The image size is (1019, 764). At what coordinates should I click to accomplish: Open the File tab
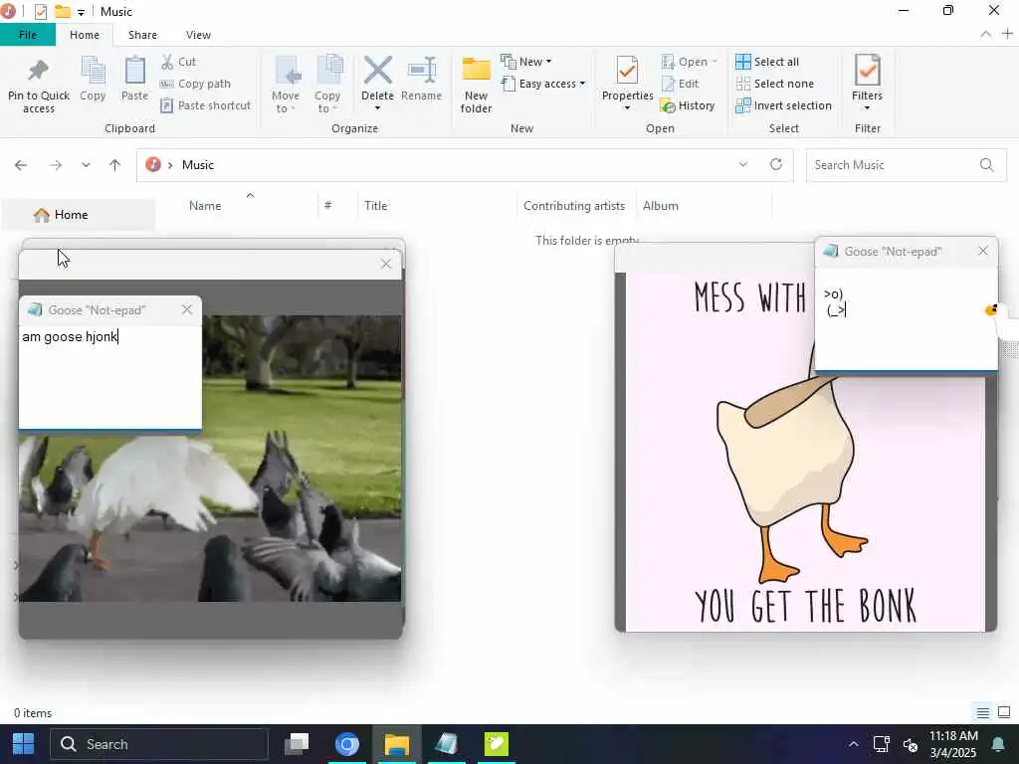point(28,35)
